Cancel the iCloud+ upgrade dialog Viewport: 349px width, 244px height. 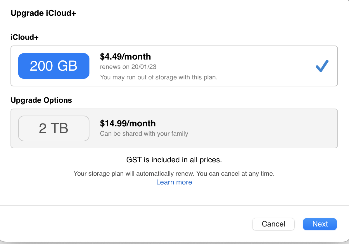click(273, 224)
